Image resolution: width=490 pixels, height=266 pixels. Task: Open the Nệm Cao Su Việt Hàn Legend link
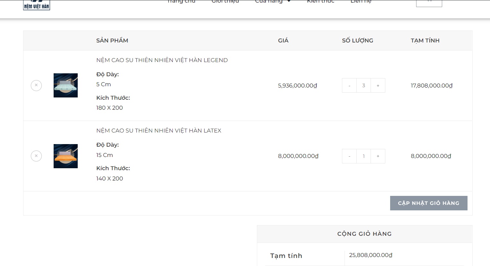pyautogui.click(x=162, y=60)
